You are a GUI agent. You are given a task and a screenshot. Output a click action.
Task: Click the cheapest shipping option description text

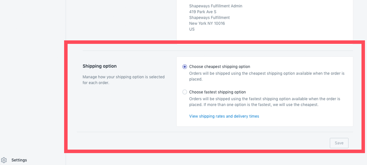pyautogui.click(x=267, y=76)
